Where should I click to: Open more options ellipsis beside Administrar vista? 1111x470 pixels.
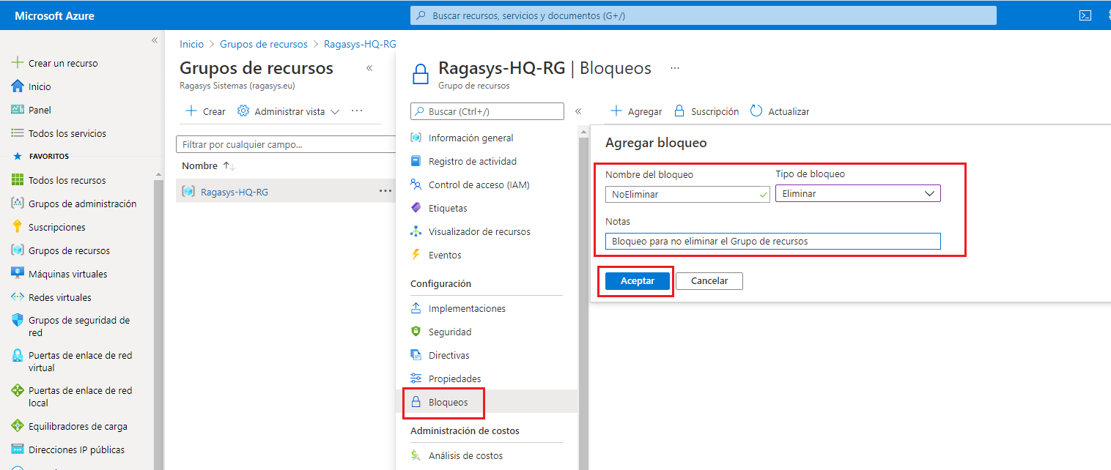(x=357, y=111)
